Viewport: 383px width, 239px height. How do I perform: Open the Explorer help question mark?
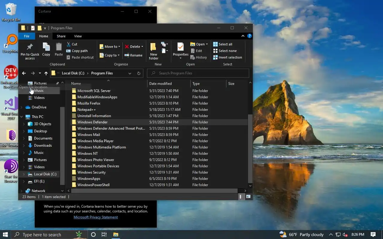(250, 36)
